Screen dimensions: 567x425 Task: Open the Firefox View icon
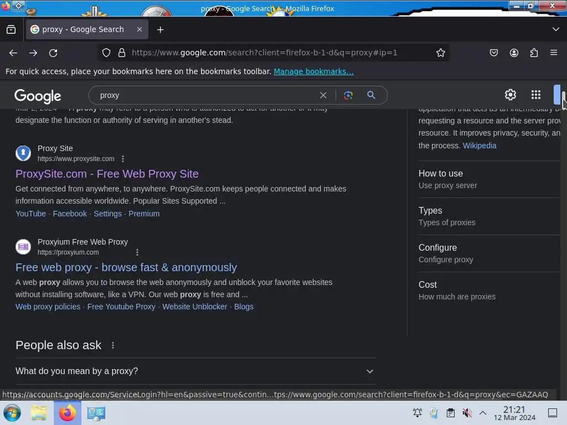[x=11, y=29]
